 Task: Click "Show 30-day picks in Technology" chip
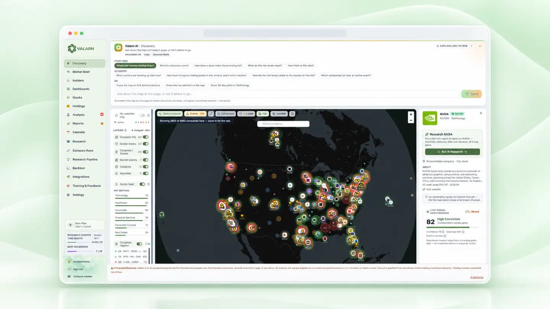point(230,85)
